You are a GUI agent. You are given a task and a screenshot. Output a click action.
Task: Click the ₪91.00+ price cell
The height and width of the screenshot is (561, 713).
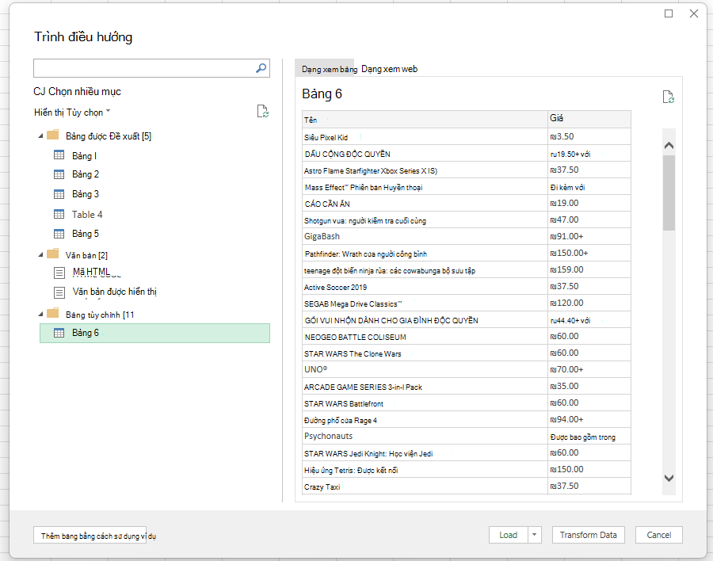[x=589, y=237]
